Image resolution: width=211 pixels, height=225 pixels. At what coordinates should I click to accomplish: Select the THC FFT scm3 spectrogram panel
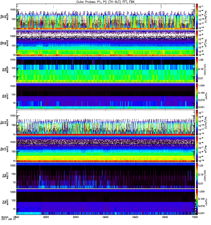[x=105, y=148]
